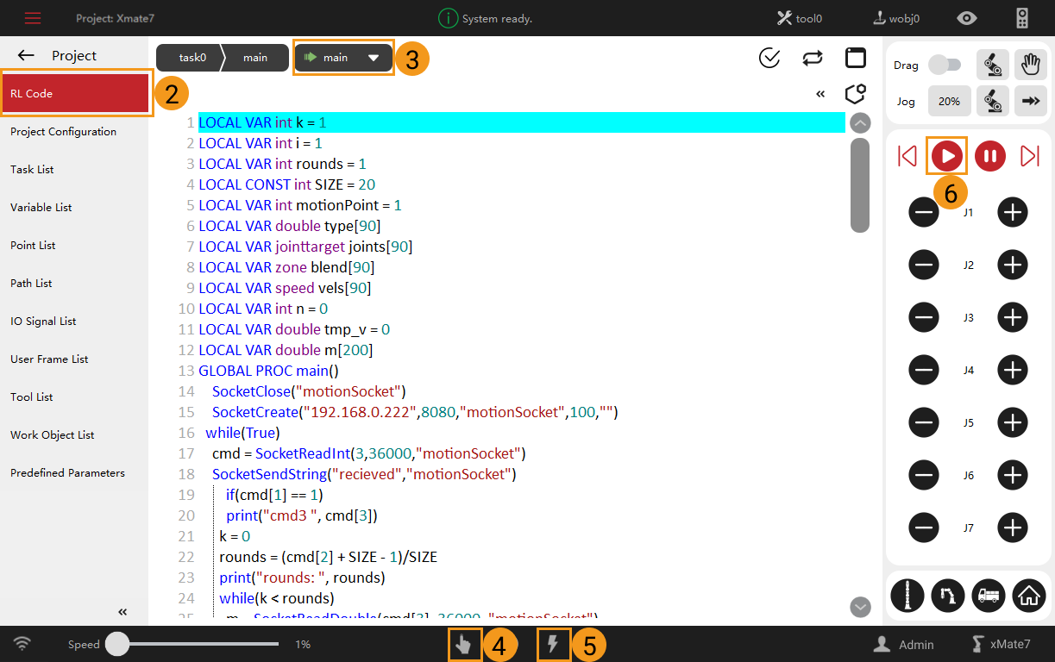Toggle the Drag switch
The width and height of the screenshot is (1055, 662).
[945, 65]
